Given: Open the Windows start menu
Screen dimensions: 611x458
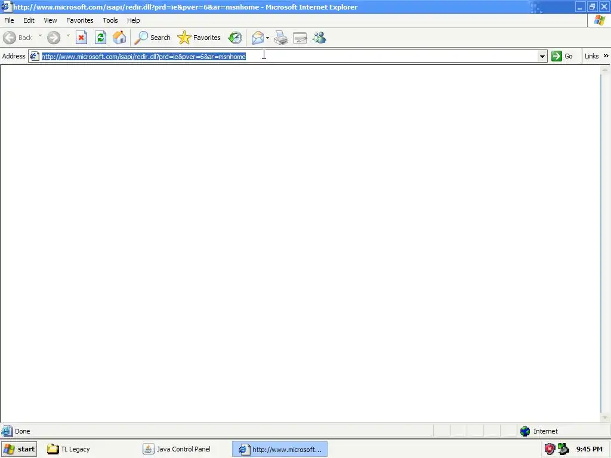Looking at the screenshot, I should click(x=19, y=449).
